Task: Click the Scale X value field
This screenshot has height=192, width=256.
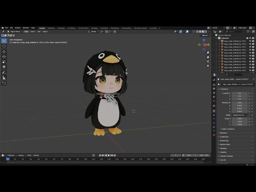Action: [x=240, y=119]
